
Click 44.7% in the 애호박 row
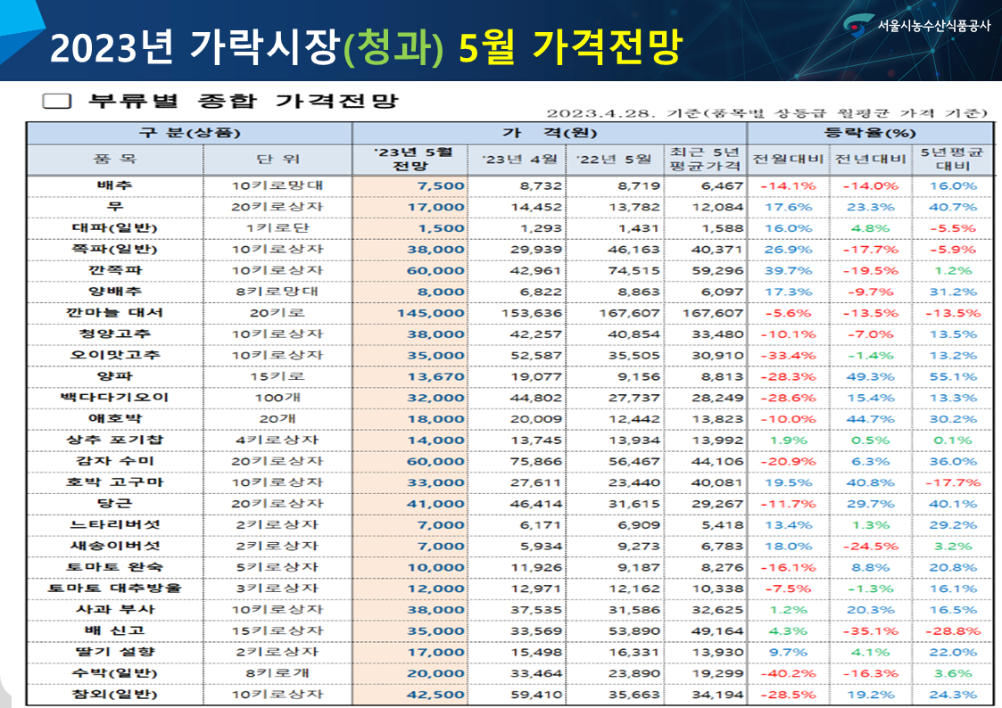[870, 419]
